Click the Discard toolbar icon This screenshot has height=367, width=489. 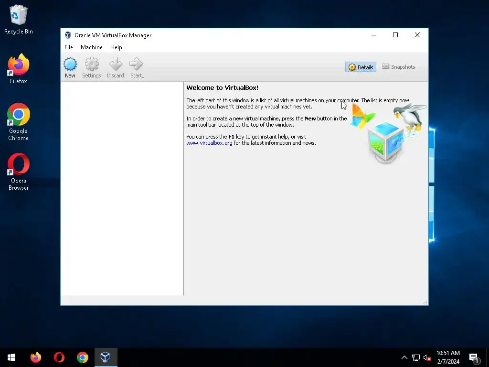116,67
